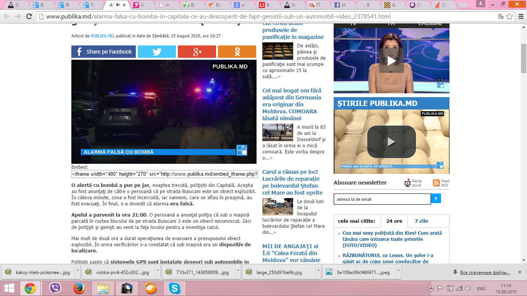Open downloaded file large_250d91be9b.jpg
527x296 pixels.
coord(279,272)
